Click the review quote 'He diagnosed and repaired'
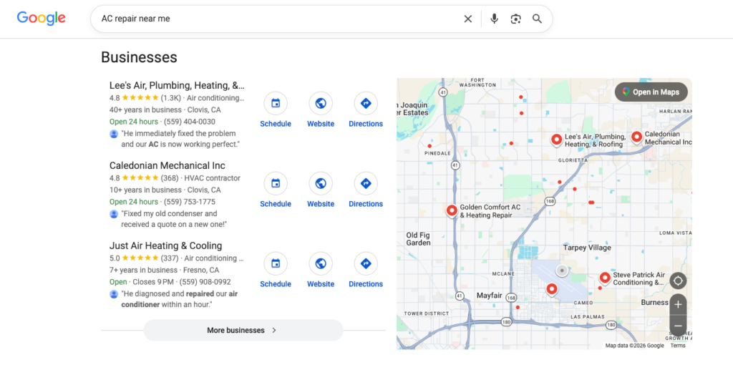733x370 pixels. (180, 299)
